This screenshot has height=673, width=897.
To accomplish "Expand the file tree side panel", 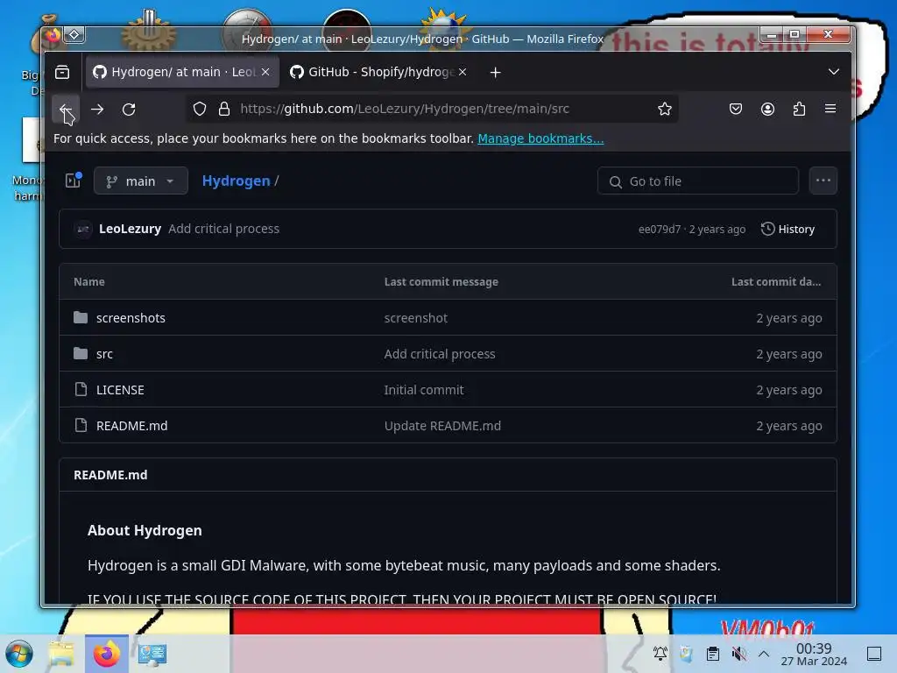I will click(74, 181).
